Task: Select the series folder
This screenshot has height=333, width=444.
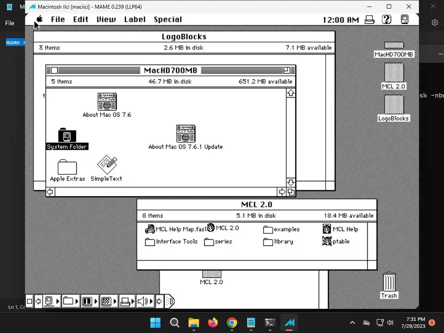Action: (x=209, y=242)
